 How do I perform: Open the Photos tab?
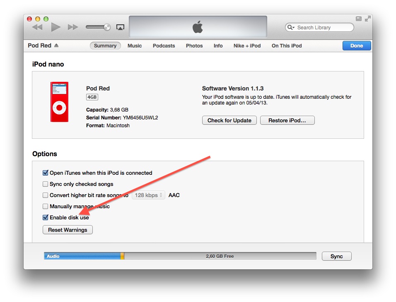pos(194,45)
